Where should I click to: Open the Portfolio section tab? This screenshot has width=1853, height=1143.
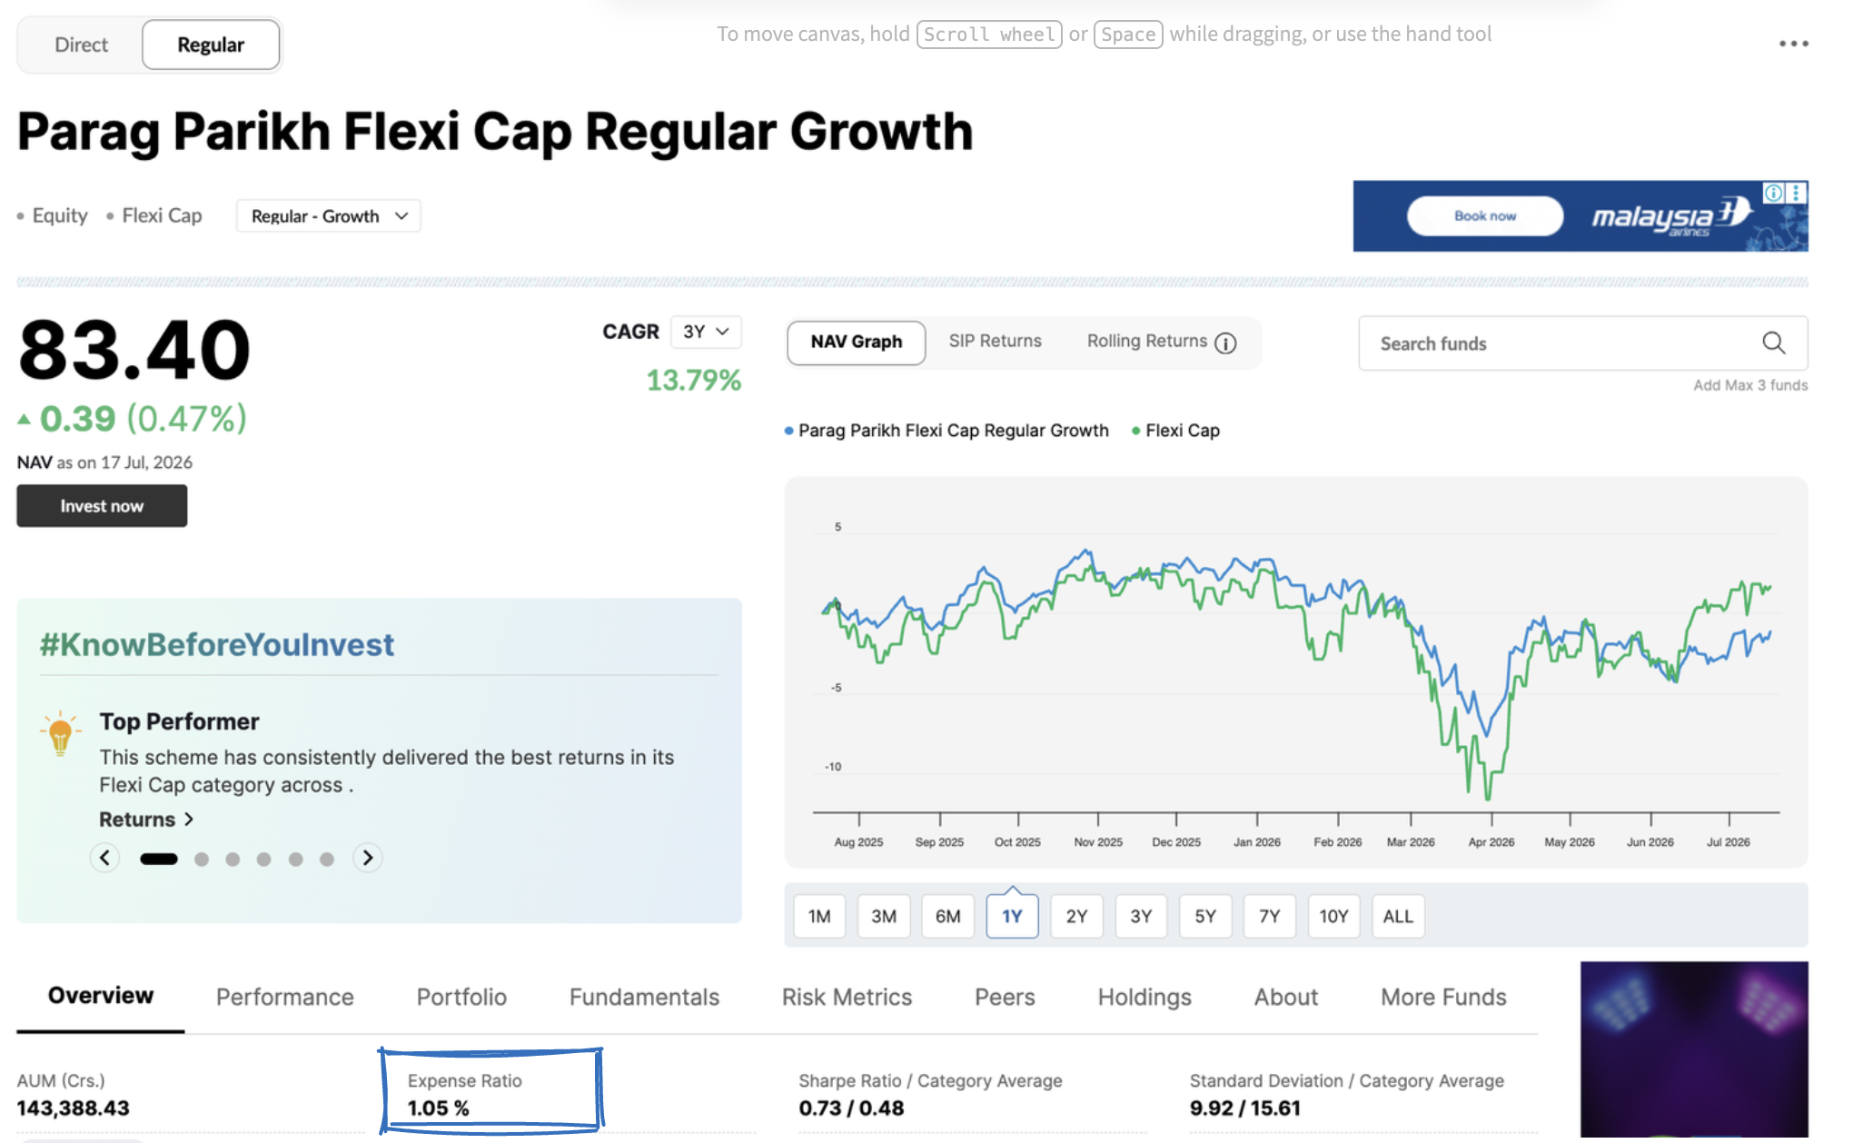(x=461, y=997)
